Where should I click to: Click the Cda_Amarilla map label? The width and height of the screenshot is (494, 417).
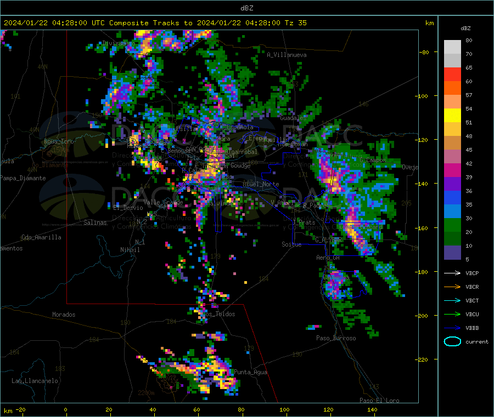coord(41,237)
